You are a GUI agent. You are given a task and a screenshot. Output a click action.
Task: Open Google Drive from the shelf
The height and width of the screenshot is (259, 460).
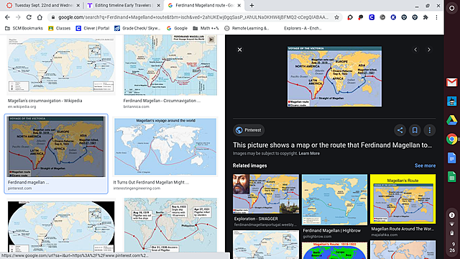click(452, 120)
